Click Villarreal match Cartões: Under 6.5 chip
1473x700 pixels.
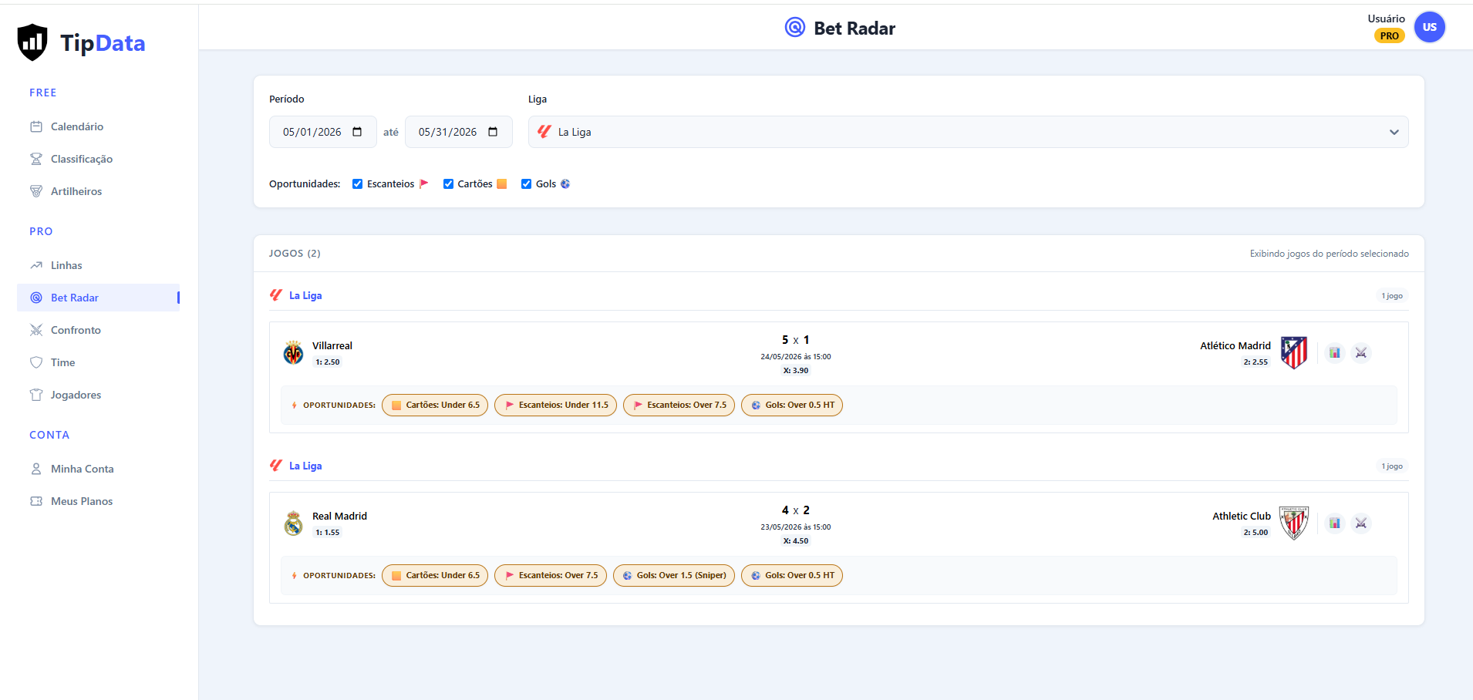coord(435,405)
